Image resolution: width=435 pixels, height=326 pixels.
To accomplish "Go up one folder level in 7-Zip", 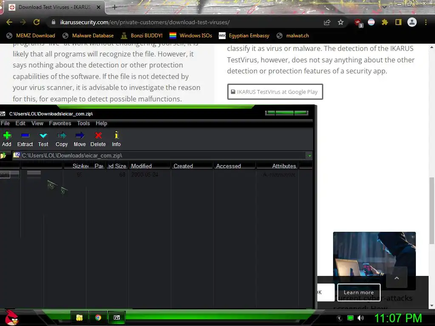I will pyautogui.click(x=3, y=155).
